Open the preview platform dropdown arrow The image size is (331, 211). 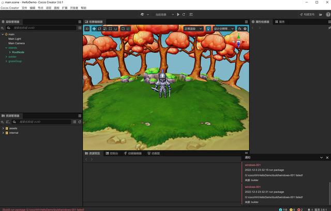(148, 14)
